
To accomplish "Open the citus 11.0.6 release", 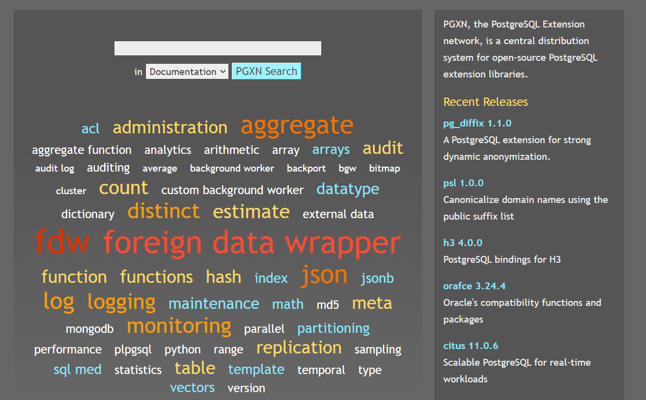I will [x=471, y=346].
